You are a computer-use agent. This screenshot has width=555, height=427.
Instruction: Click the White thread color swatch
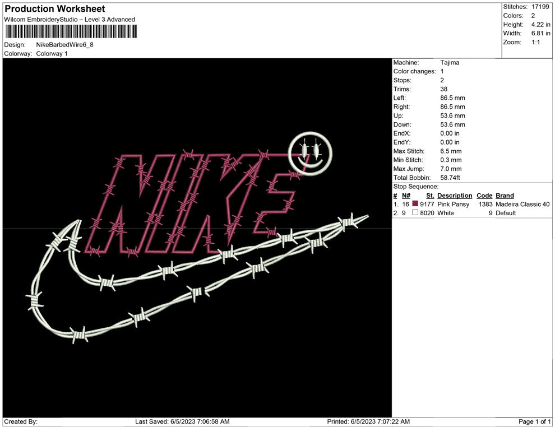point(415,212)
